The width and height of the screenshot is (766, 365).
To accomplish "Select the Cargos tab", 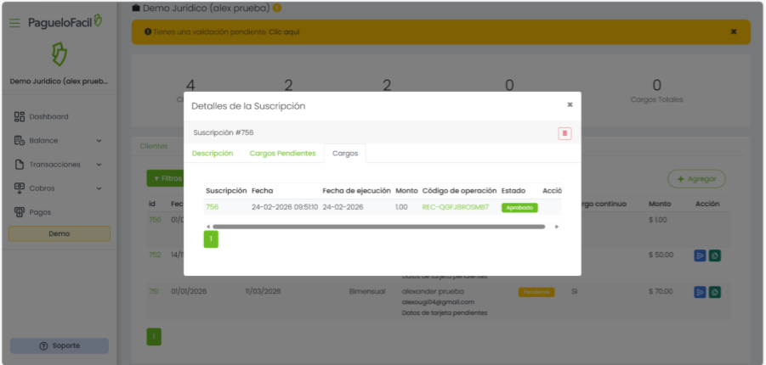I will click(x=345, y=154).
